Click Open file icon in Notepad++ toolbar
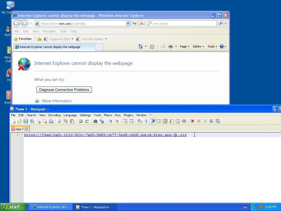281x211 pixels. tap(19, 121)
